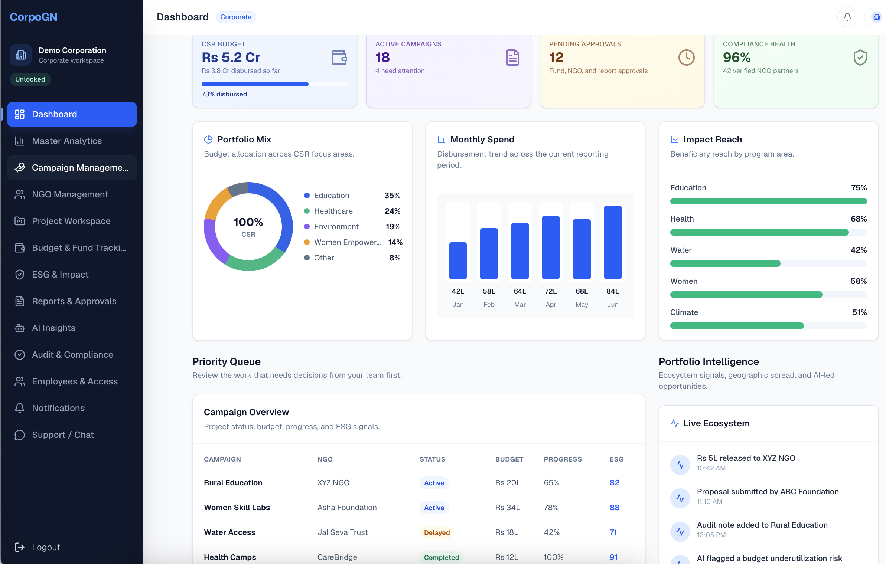Open Reports & Approvals

[72, 301]
